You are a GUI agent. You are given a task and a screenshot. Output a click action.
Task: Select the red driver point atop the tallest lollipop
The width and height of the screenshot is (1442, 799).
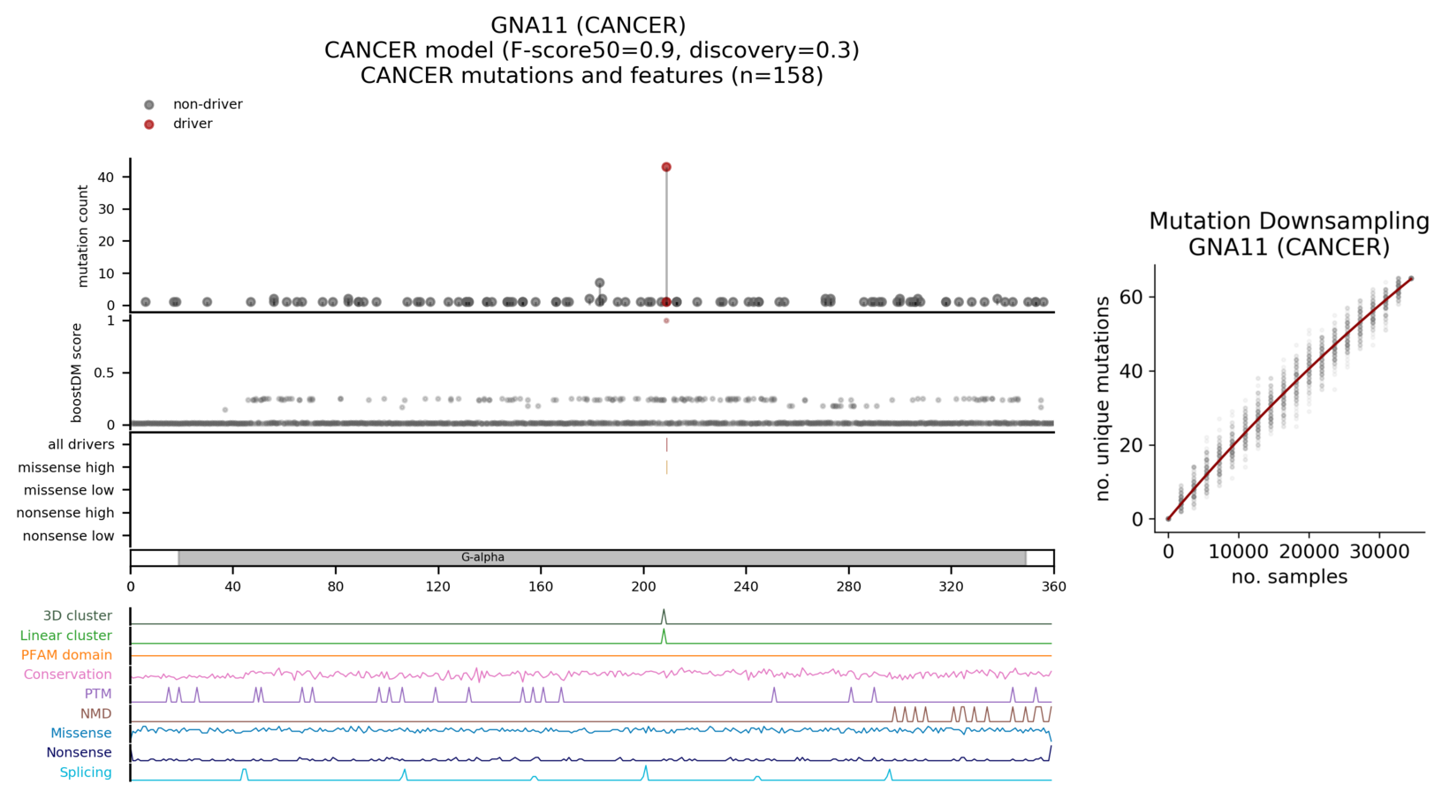pos(666,167)
